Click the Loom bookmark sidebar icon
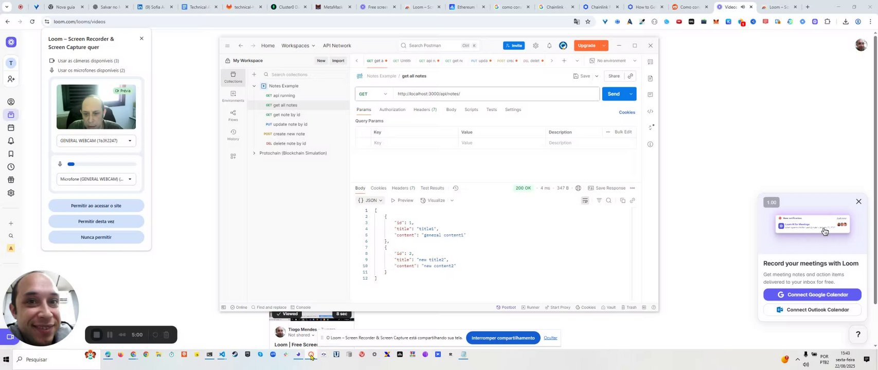Screen dimensions: 878x370 click(11, 154)
